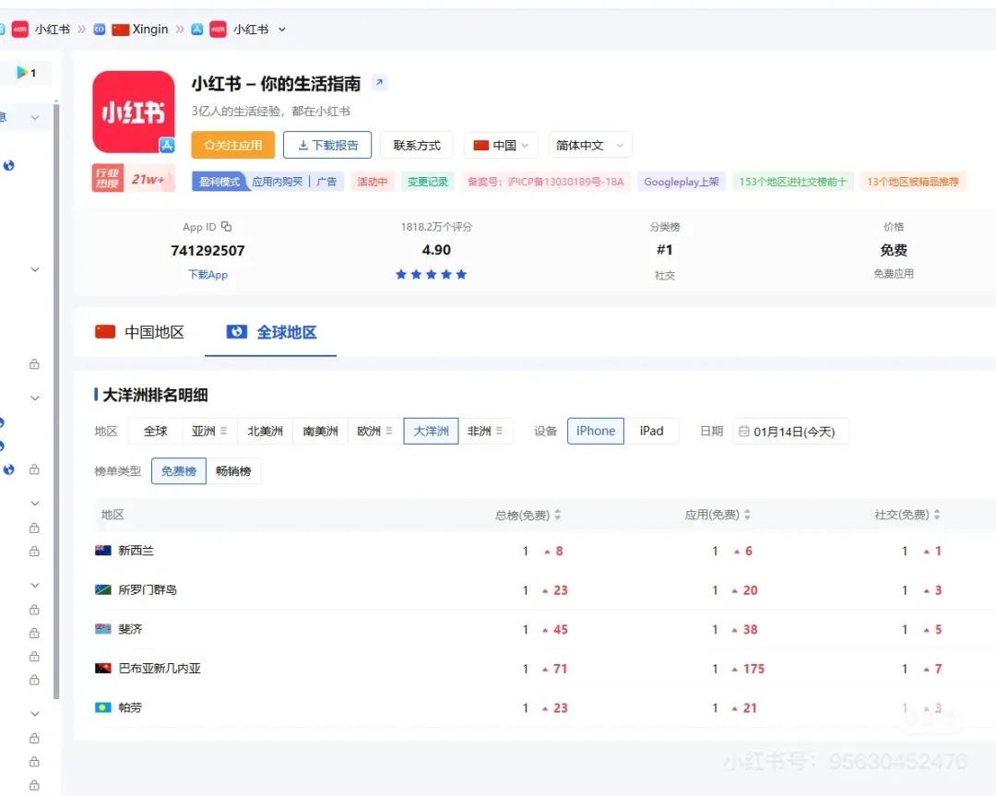Select 亚洲 region filter
996x796 pixels.
tap(209, 431)
